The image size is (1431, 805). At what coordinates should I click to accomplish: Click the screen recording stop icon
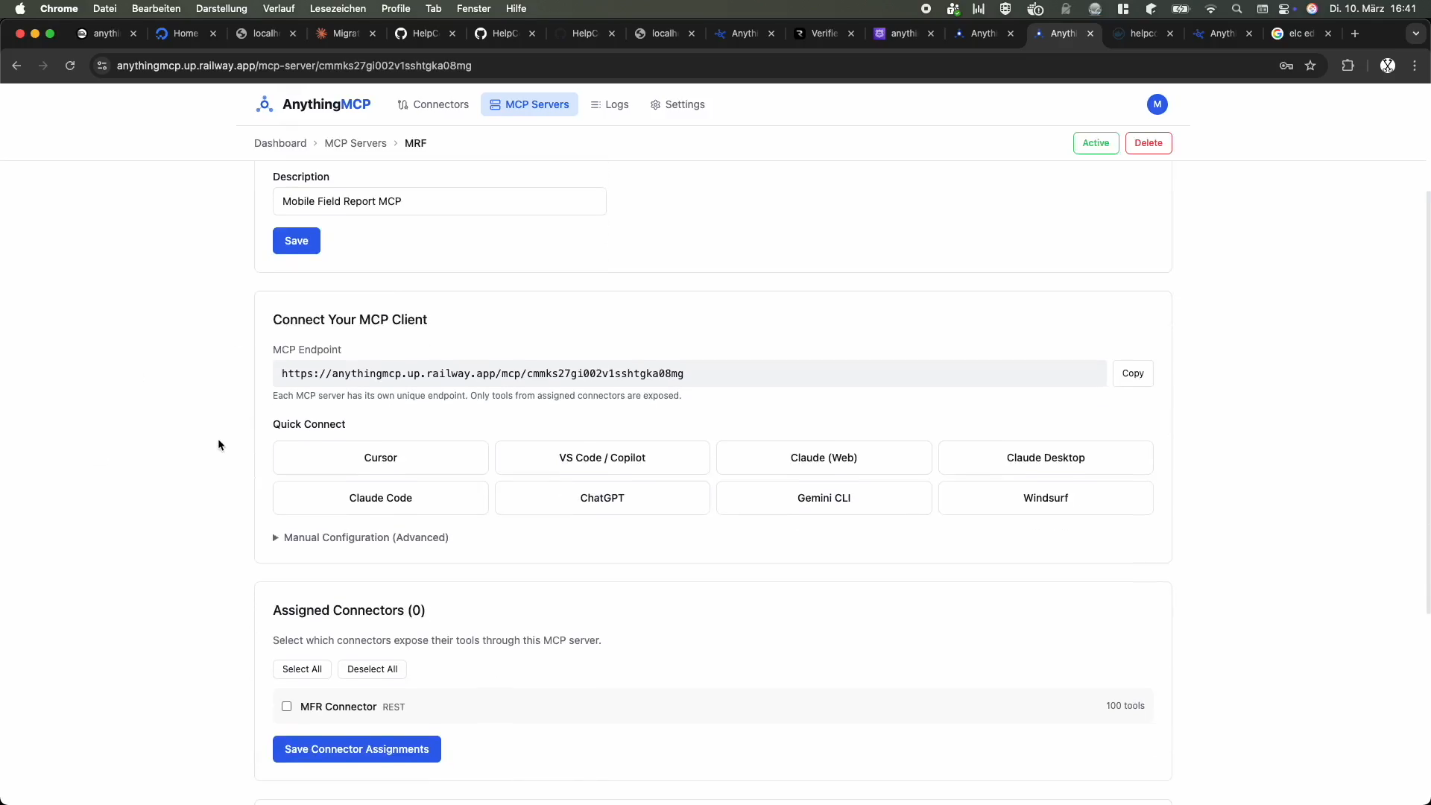pyautogui.click(x=926, y=9)
